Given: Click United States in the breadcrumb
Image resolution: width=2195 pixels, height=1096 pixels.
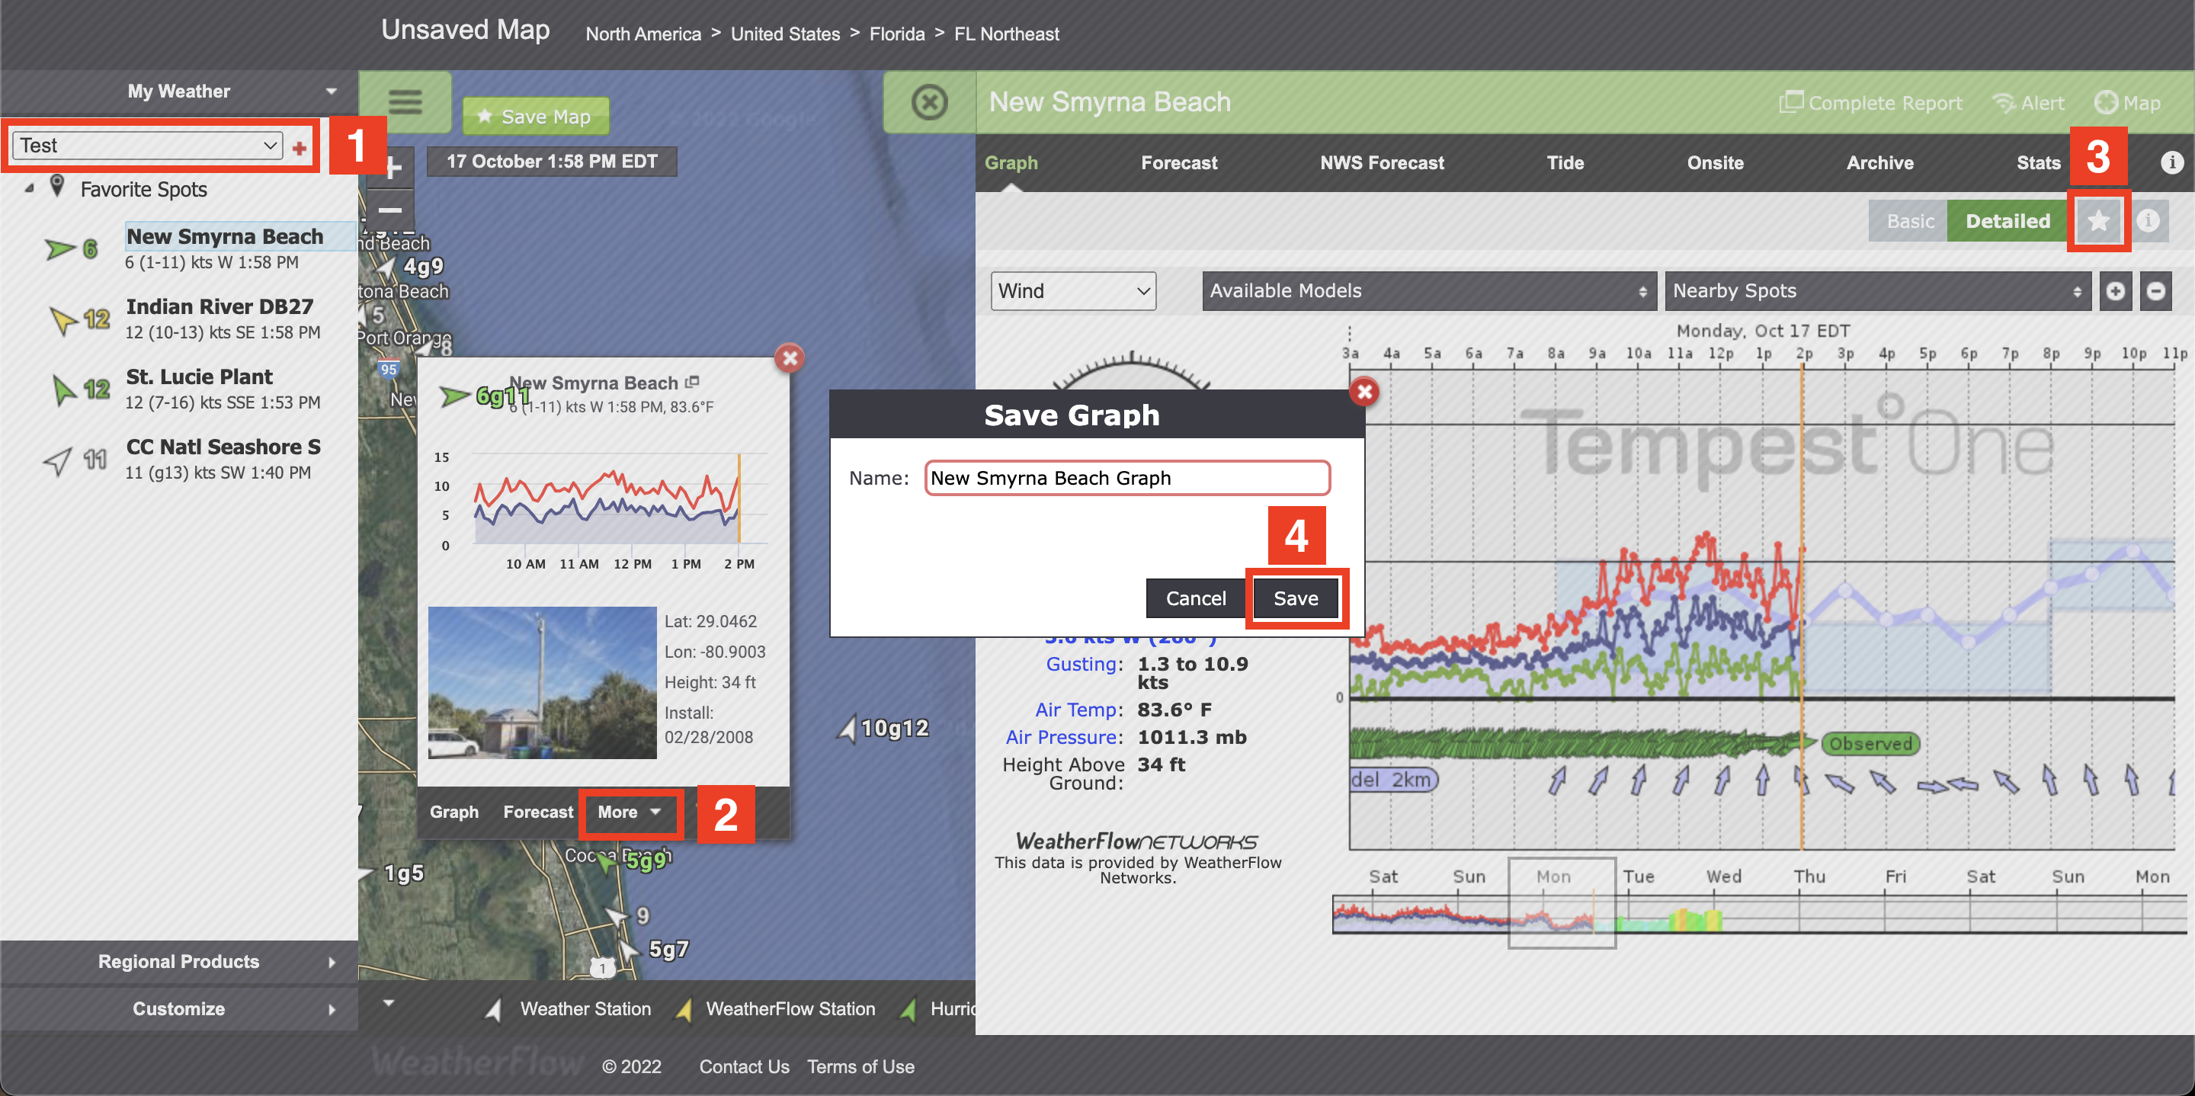Looking at the screenshot, I should (x=785, y=34).
